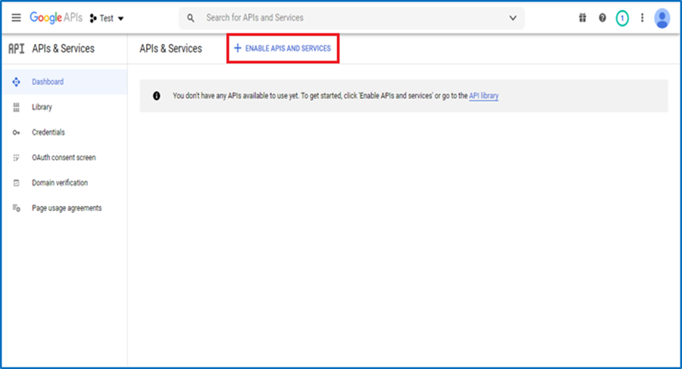
Task: Expand the search bar dropdown arrow
Action: coord(513,17)
